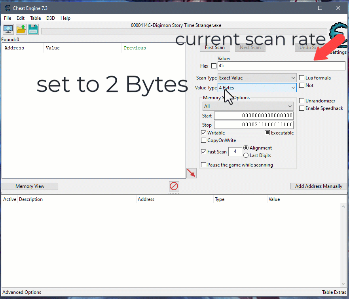Viewport: 349px width, 299px height.
Task: Enable the Unrandomizer checkbox
Action: [302, 101]
